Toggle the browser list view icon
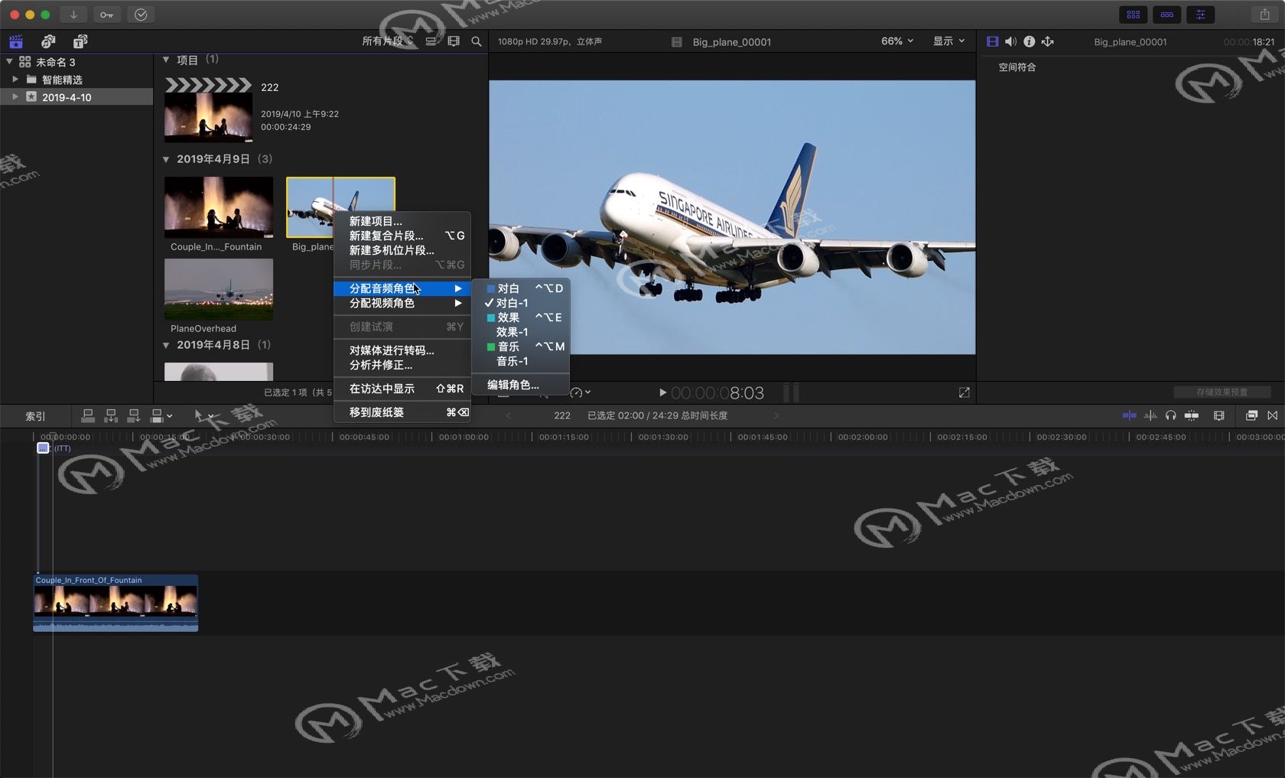The width and height of the screenshot is (1285, 778). tap(431, 41)
